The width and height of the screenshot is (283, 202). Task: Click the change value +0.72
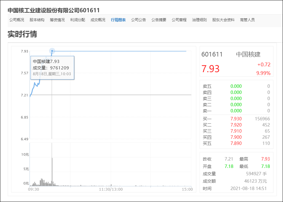[264, 64]
